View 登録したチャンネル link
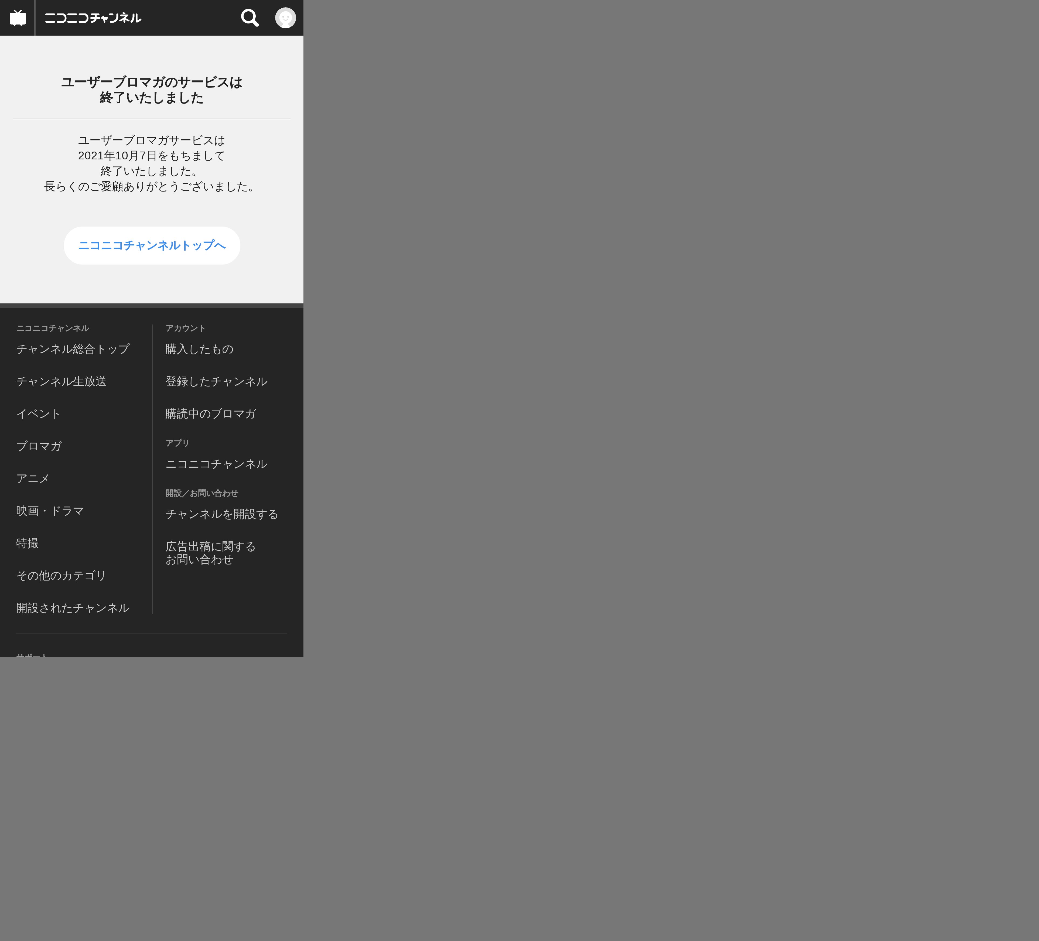Image resolution: width=1039 pixels, height=941 pixels. pos(216,381)
